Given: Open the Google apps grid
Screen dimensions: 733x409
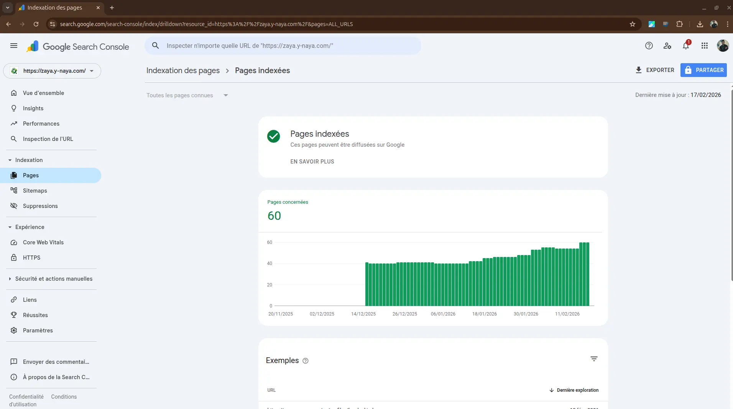Looking at the screenshot, I should (704, 46).
